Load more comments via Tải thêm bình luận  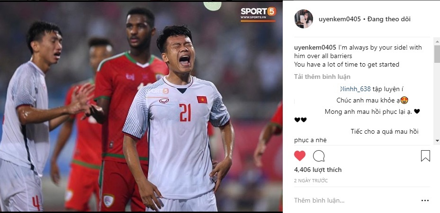point(322,77)
